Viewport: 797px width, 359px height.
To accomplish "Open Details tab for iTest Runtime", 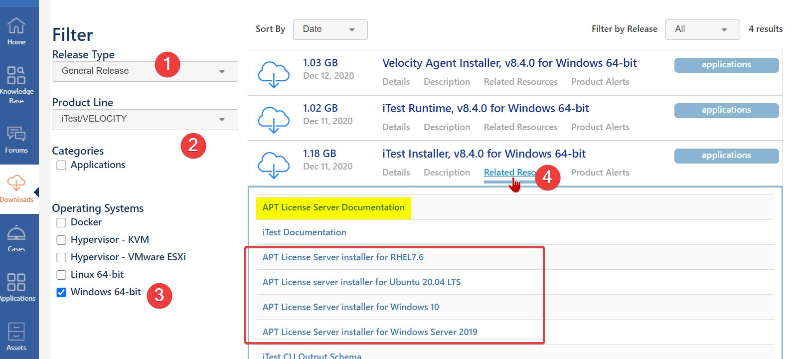I will tap(396, 127).
